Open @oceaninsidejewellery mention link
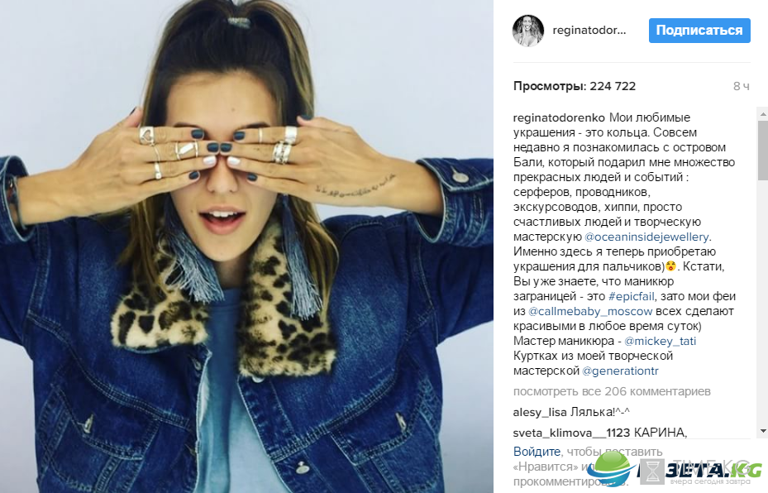 pyautogui.click(x=646, y=237)
